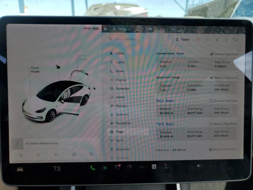Open the three-dot more apps icon
The height and width of the screenshot is (190, 253).
[x=142, y=167]
